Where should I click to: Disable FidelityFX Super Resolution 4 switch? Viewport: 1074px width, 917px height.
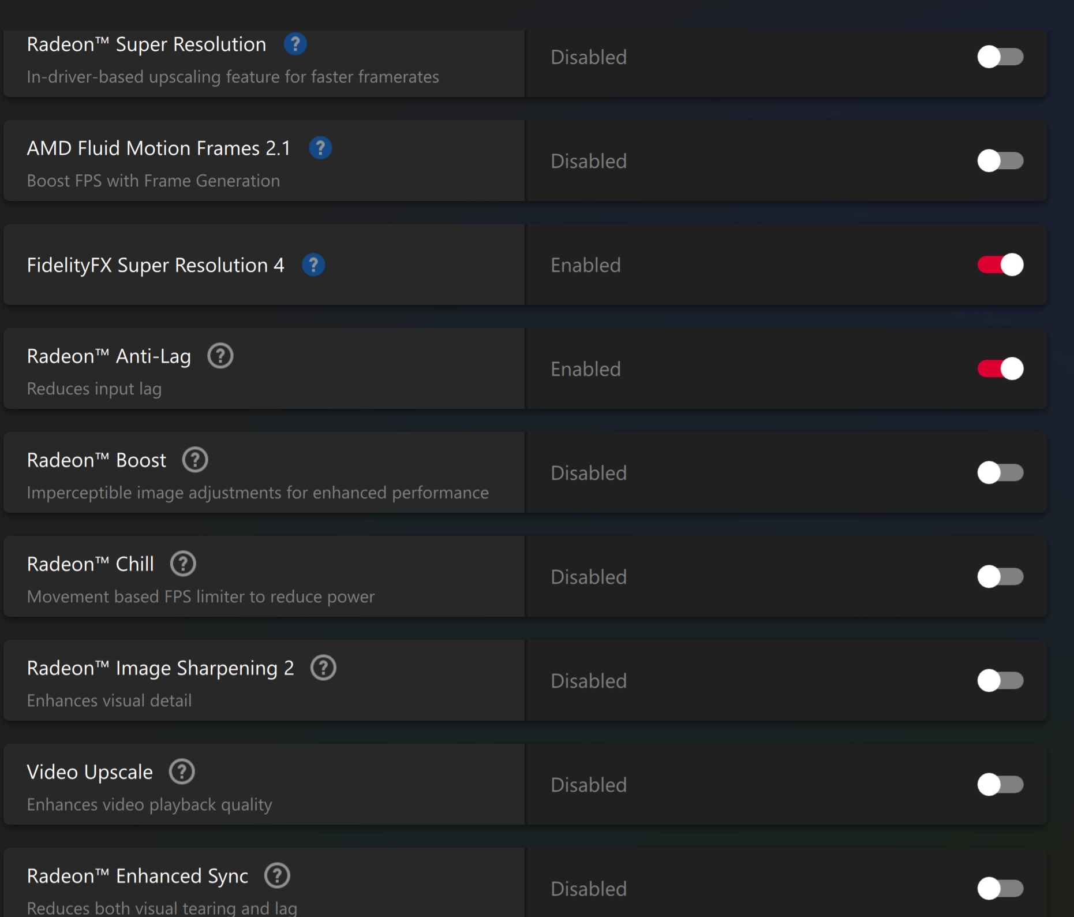point(1000,265)
